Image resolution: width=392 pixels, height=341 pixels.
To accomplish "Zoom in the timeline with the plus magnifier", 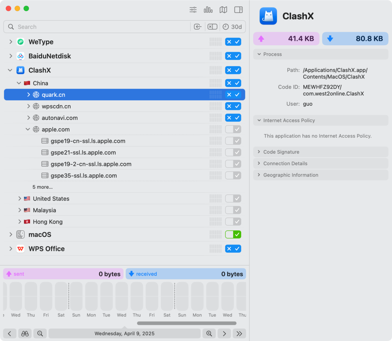I will coord(209,334).
